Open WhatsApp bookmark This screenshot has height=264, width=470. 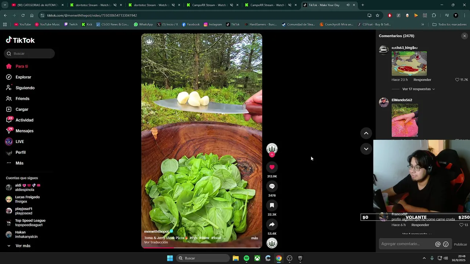(x=143, y=25)
